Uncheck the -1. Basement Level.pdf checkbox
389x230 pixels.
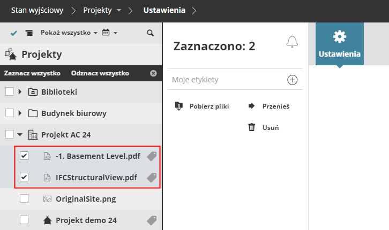coord(24,156)
